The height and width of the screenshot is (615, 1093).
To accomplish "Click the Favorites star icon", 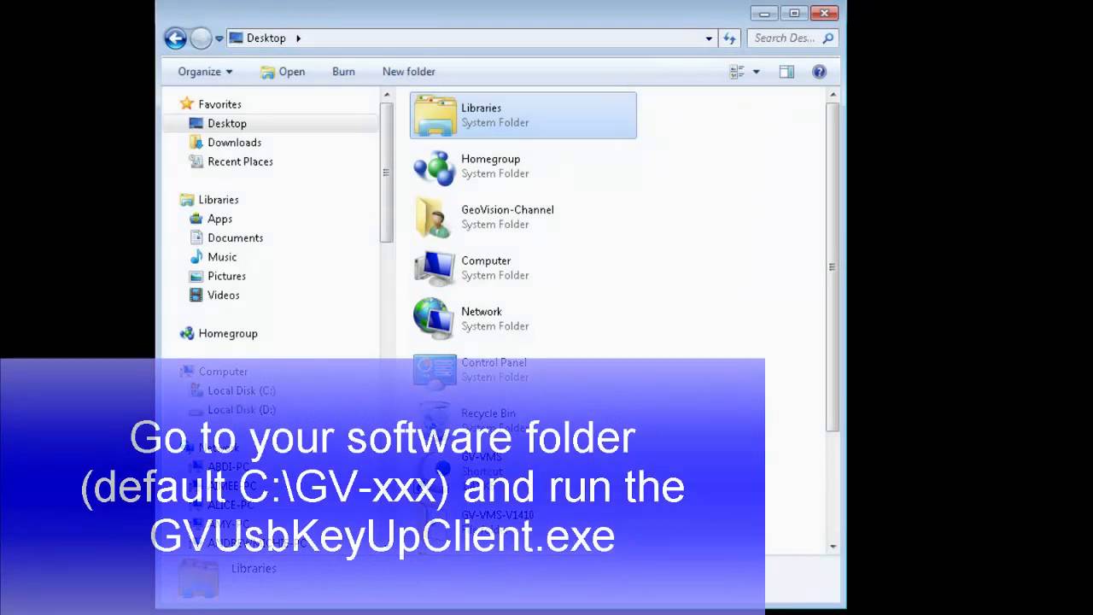I will point(187,104).
